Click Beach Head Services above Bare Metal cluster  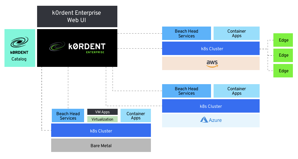point(68,115)
